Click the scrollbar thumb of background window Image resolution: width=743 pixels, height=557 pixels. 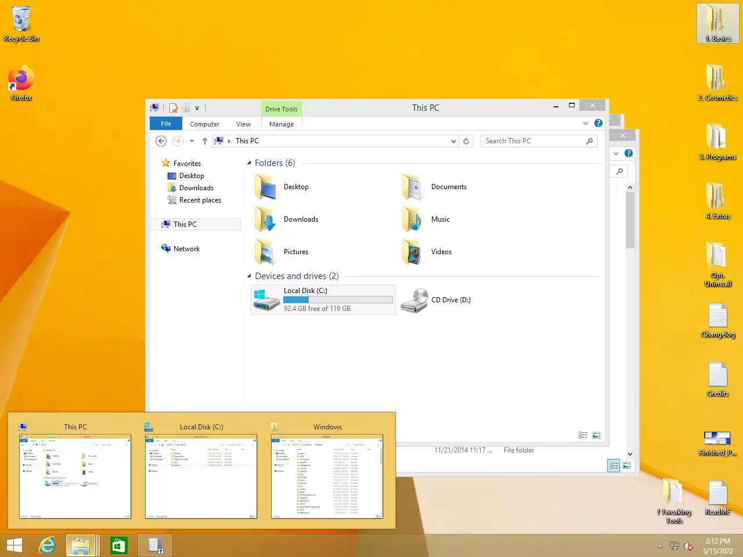point(630,221)
